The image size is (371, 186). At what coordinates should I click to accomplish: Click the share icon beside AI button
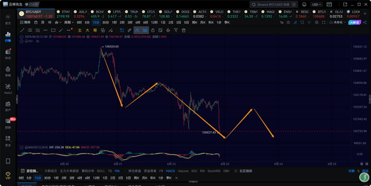pyautogui.click(x=365, y=22)
